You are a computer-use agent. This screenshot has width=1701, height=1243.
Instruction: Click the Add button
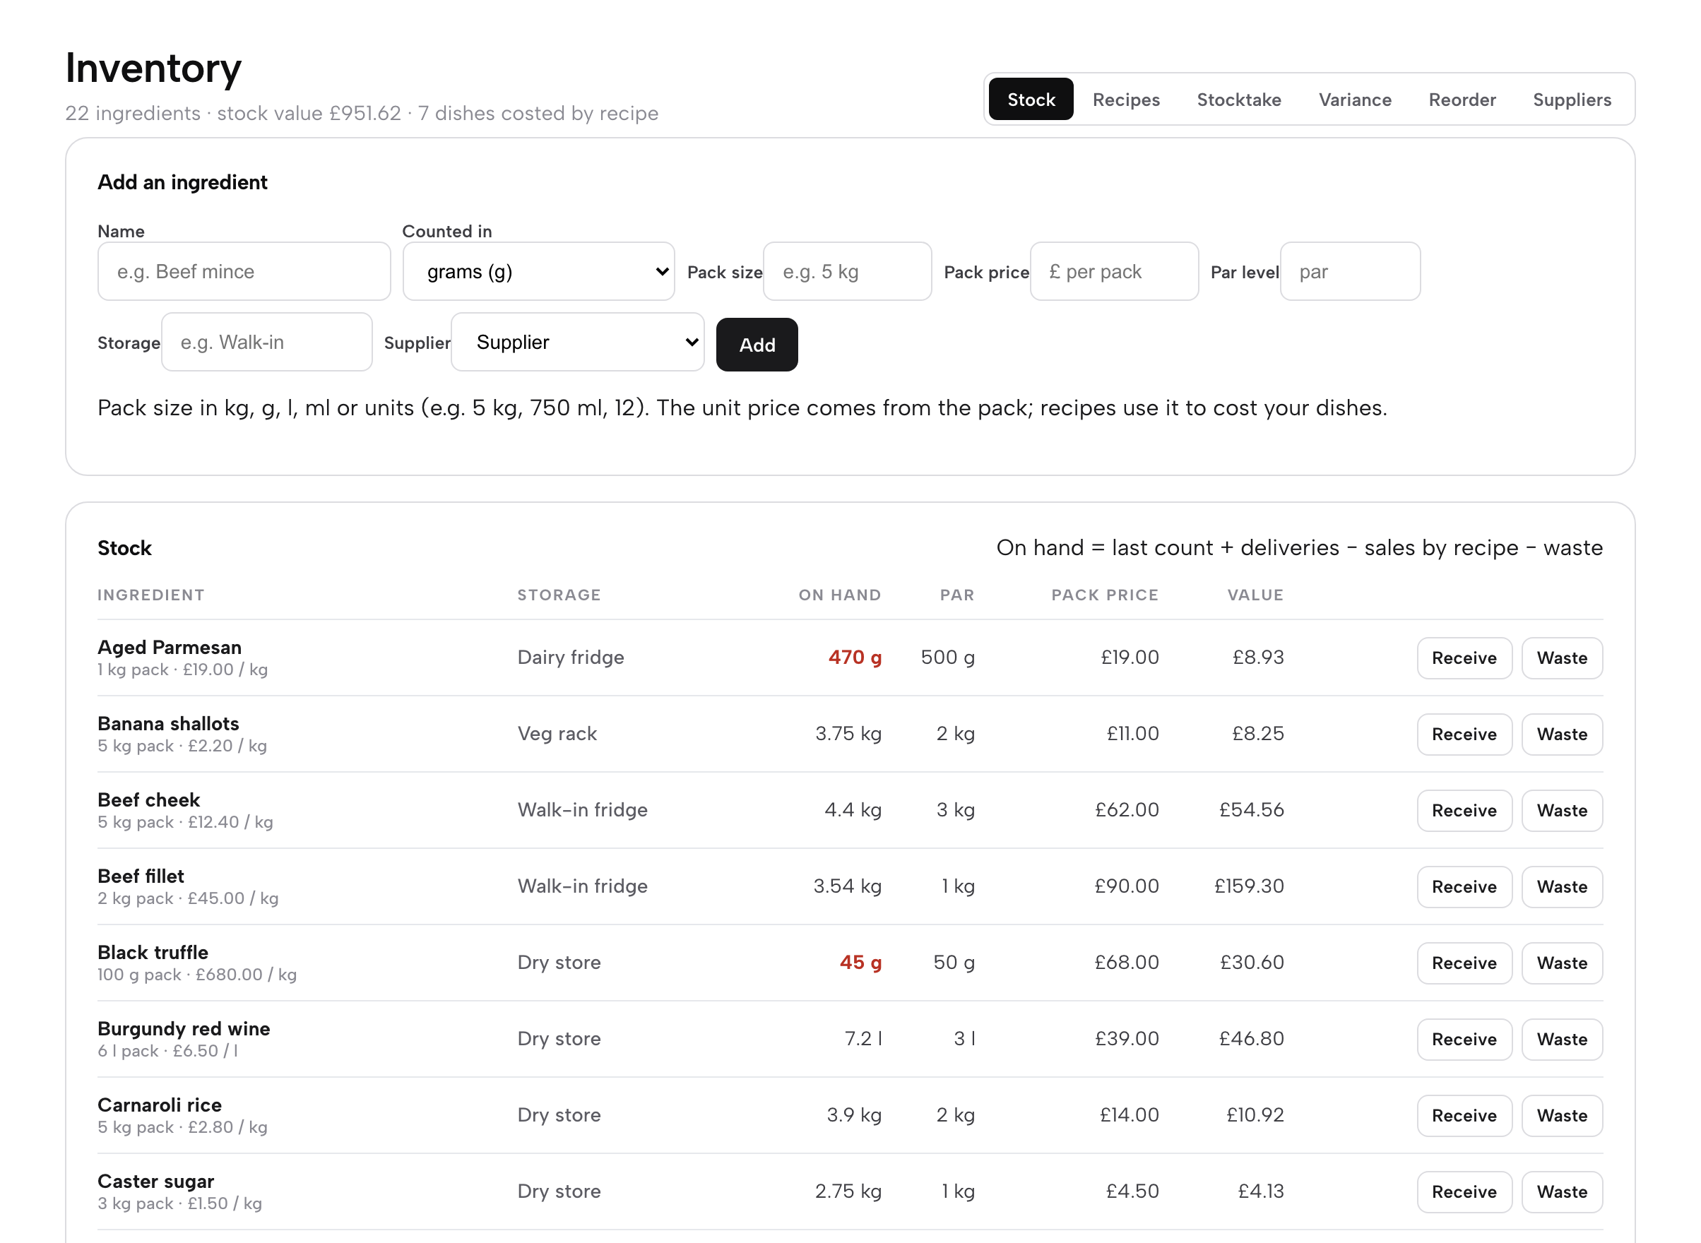coord(757,345)
